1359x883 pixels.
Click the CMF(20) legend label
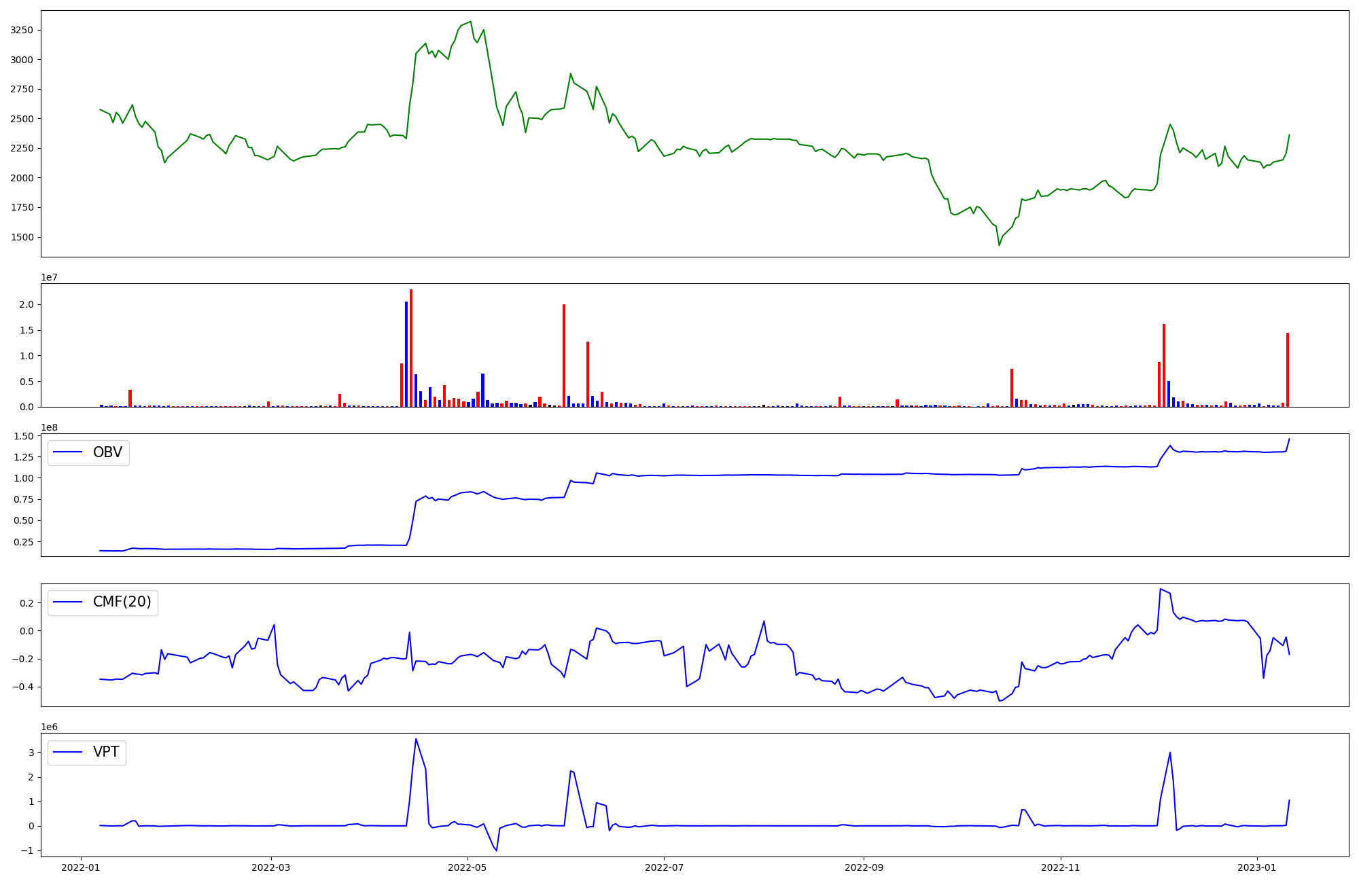[x=122, y=602]
